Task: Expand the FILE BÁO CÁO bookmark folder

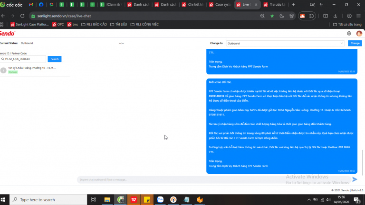Action: pyautogui.click(x=94, y=24)
